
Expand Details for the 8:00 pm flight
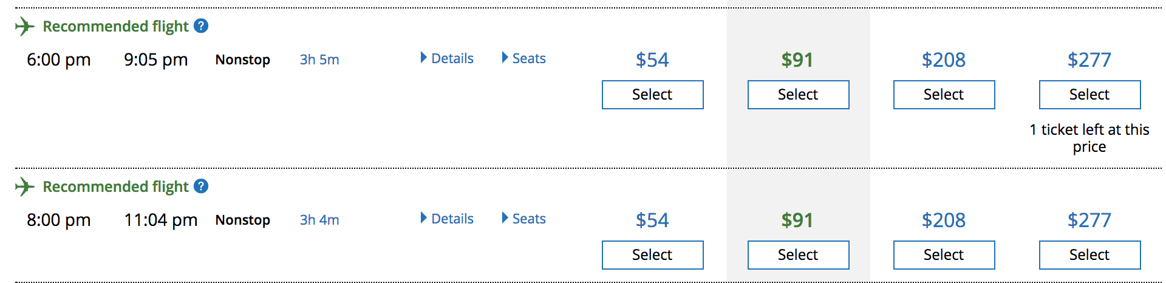(x=447, y=219)
